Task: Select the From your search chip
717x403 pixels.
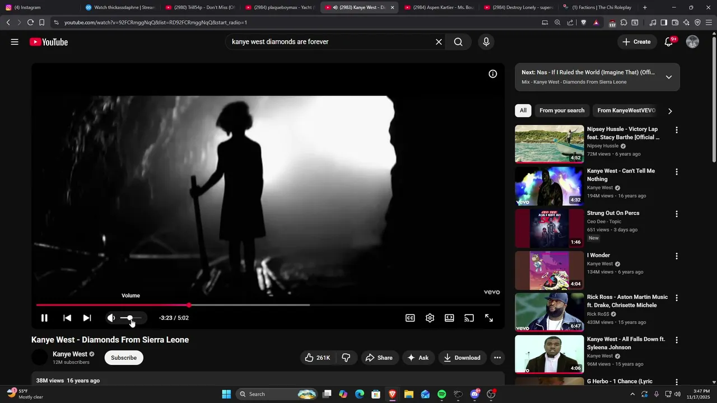Action: (x=562, y=111)
